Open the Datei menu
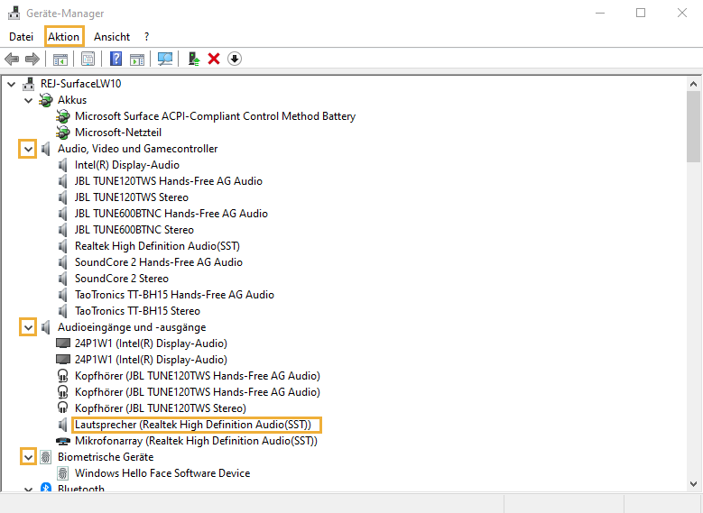Image resolution: width=703 pixels, height=513 pixels. tap(21, 37)
